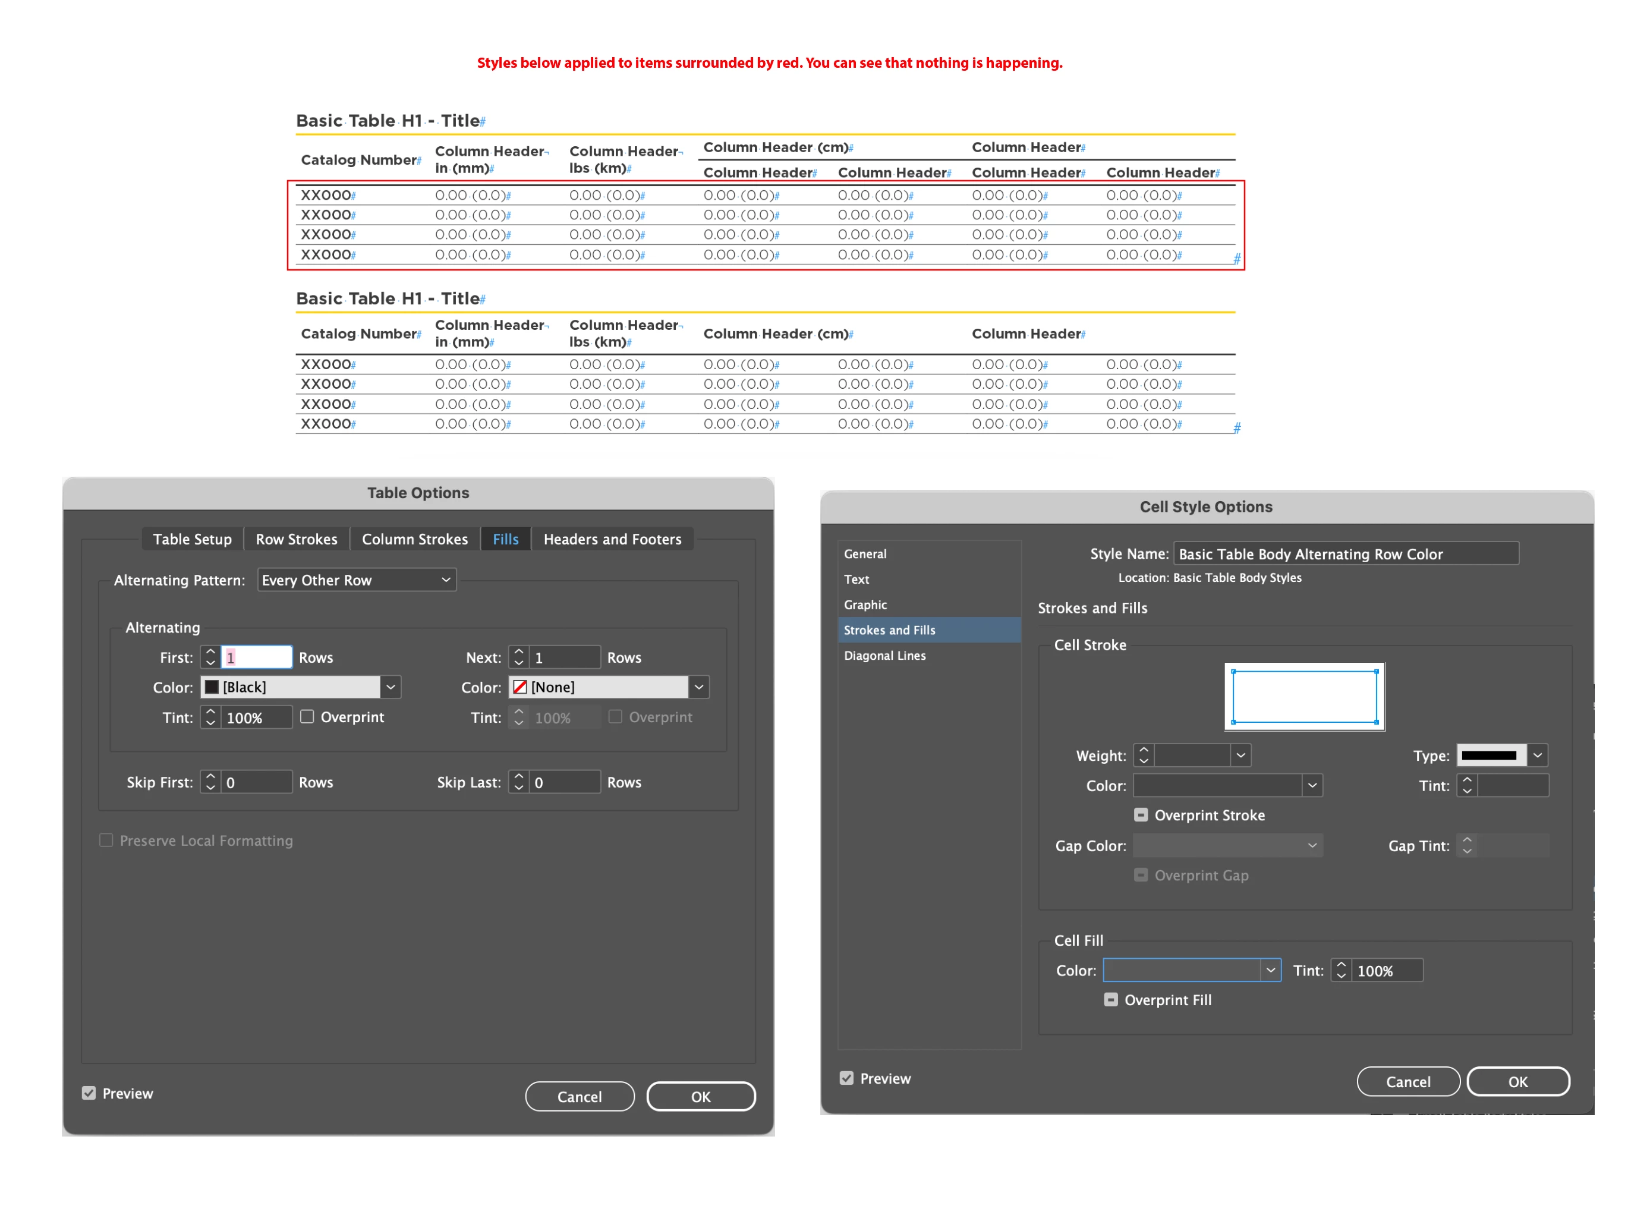Click OK in Cell Style Options
Image resolution: width=1650 pixels, height=1215 pixels.
1517,1082
